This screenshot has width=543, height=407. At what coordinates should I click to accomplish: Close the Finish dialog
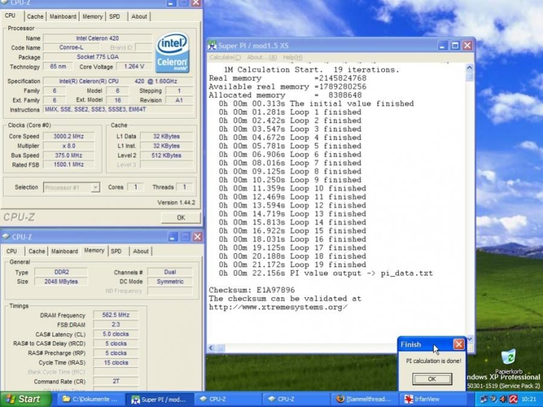(459, 344)
